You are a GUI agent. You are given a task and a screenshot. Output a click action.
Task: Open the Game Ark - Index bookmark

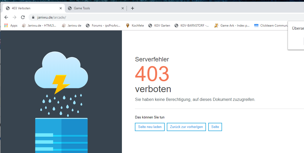click(232, 26)
